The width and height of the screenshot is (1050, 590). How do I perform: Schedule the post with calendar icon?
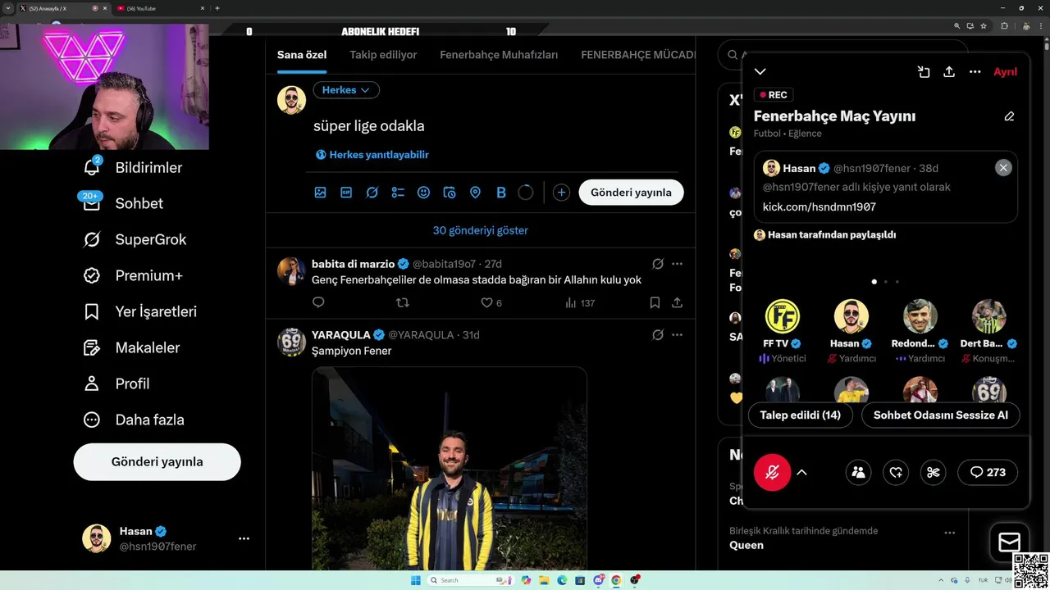click(x=450, y=193)
